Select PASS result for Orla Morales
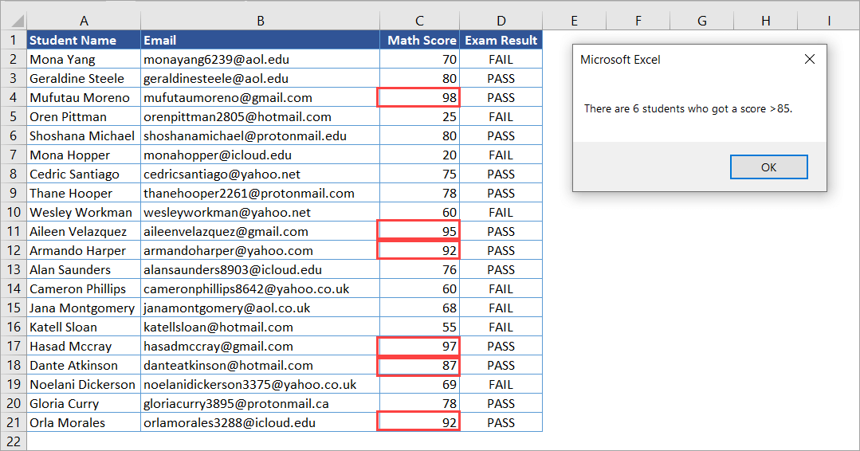 501,422
